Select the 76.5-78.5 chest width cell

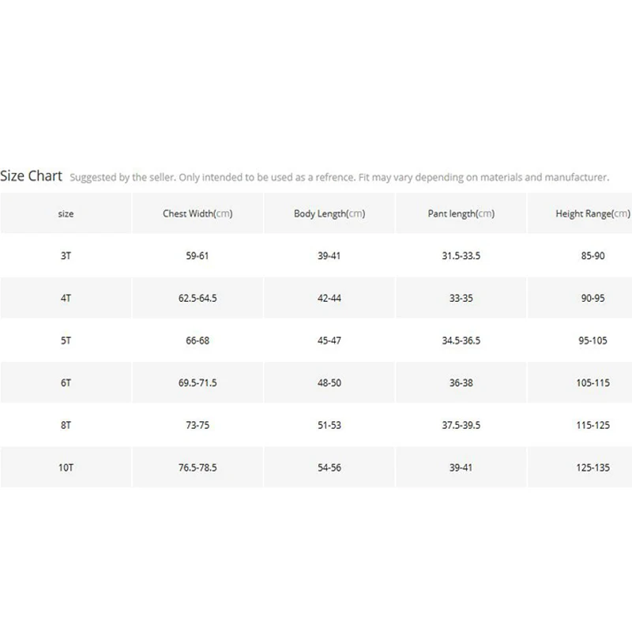[x=197, y=467]
